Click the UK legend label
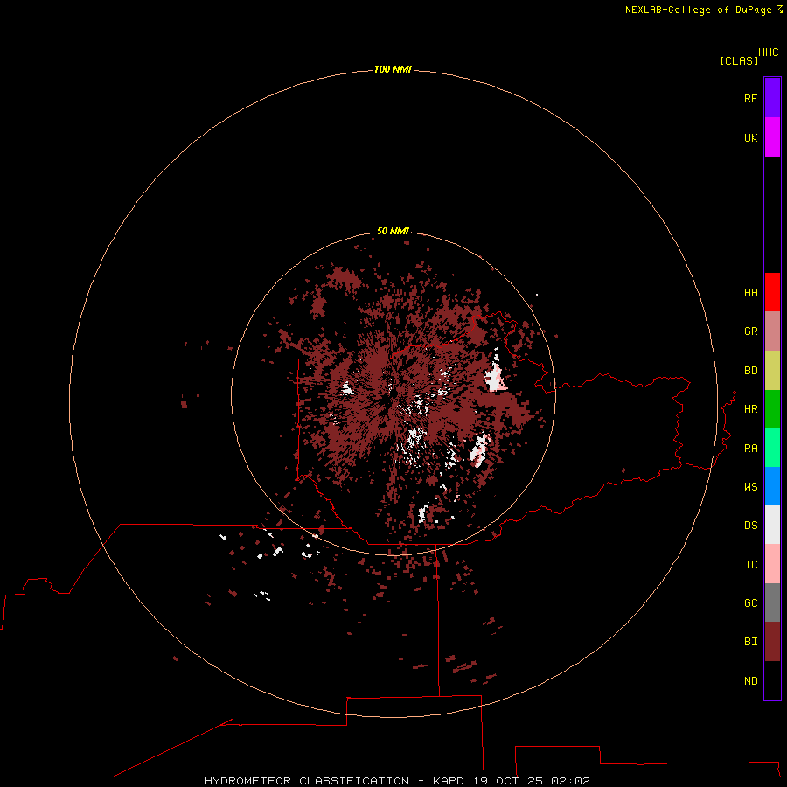This screenshot has width=787, height=787. (750, 137)
